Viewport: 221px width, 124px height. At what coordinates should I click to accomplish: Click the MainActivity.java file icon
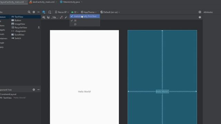61,2
